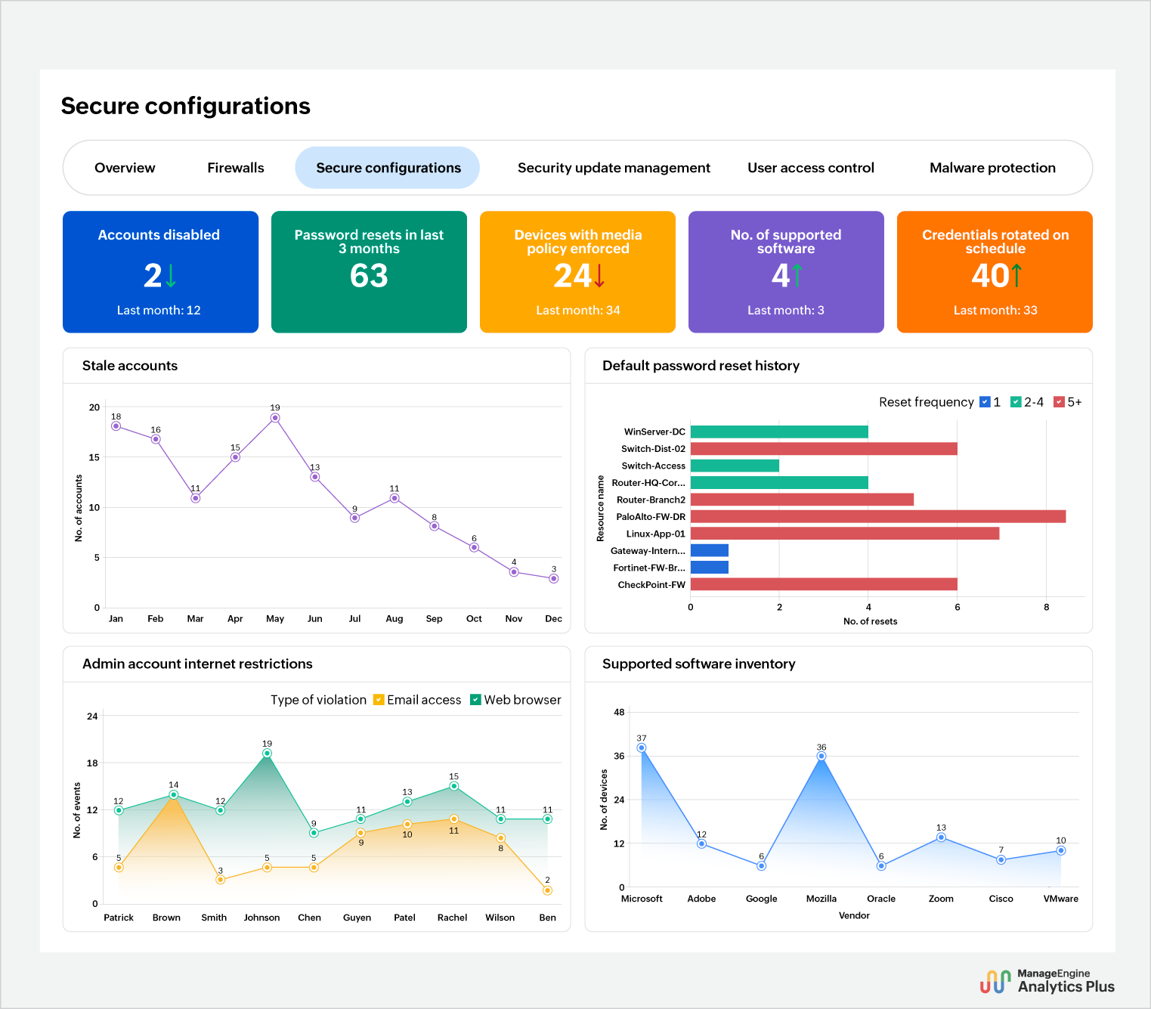The image size is (1151, 1009).
Task: Click the green down arrow in Accounts disabled card
Action: [171, 276]
